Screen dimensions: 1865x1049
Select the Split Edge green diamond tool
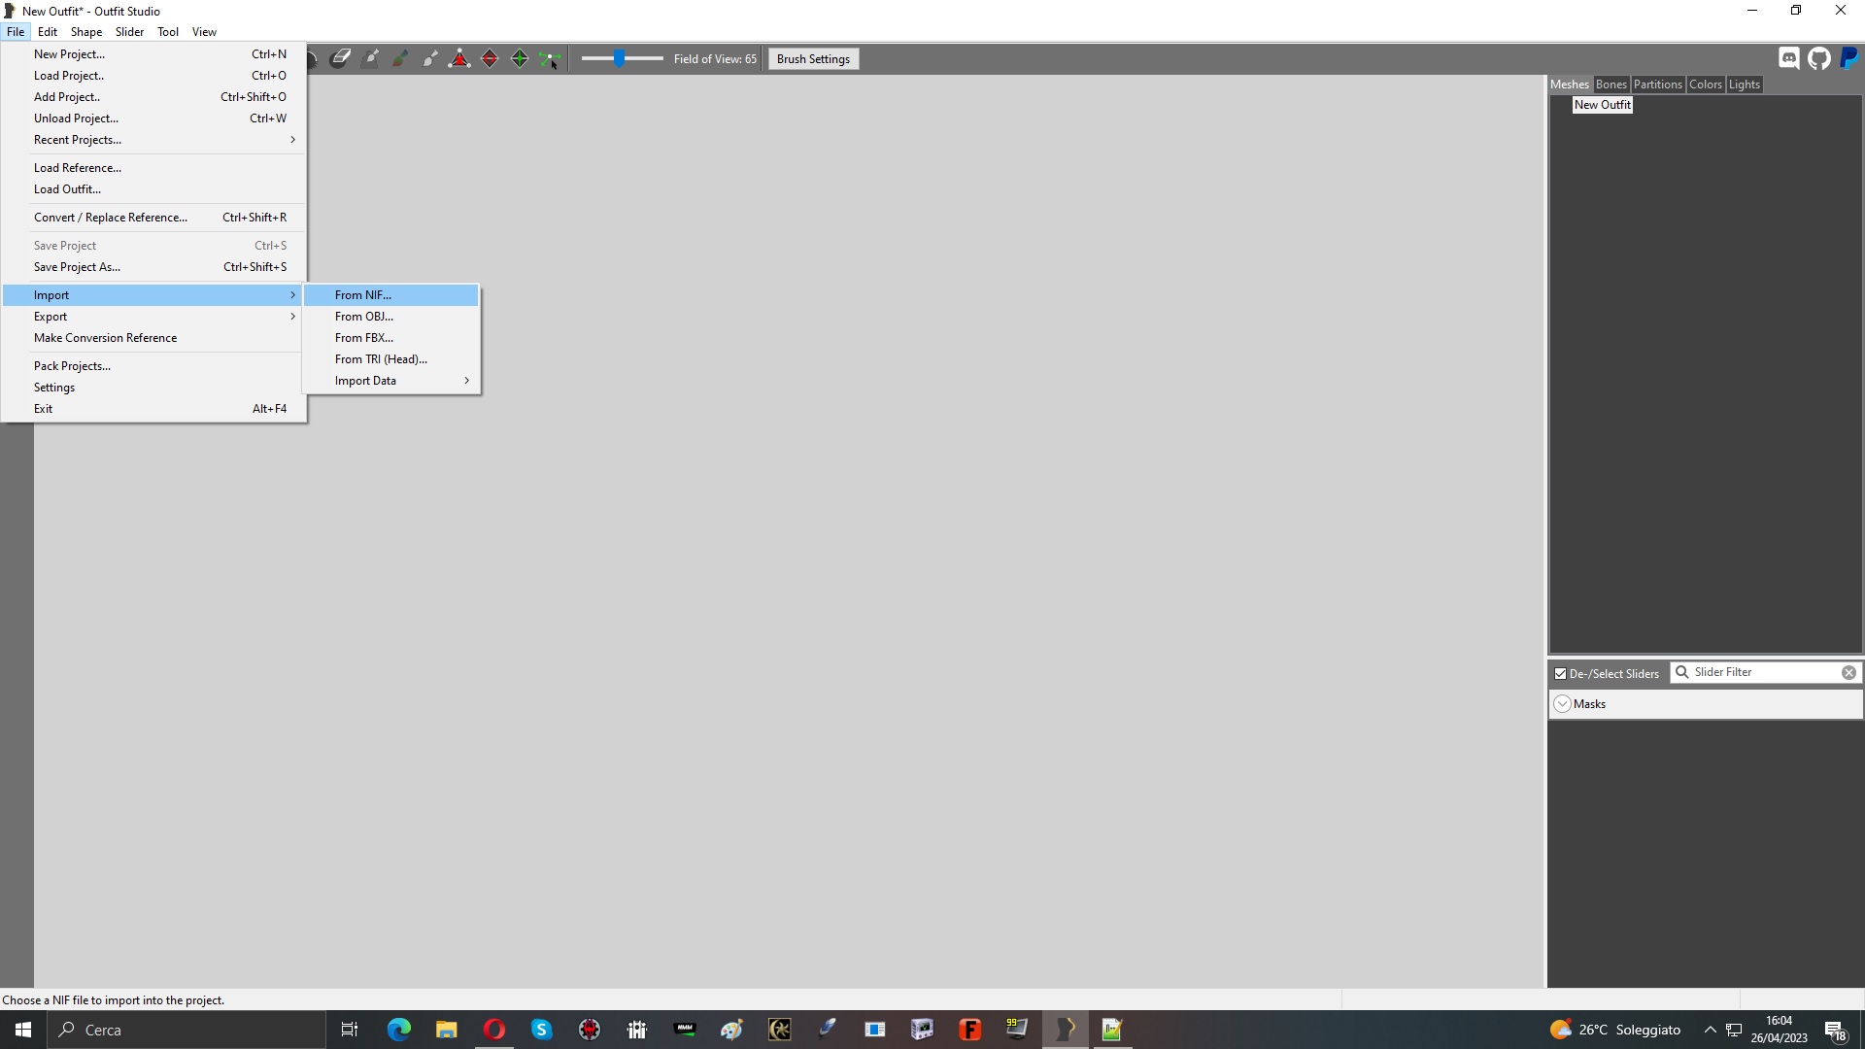520,59
